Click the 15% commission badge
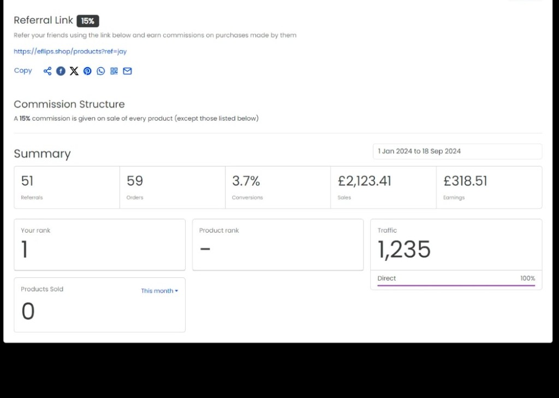 click(88, 21)
